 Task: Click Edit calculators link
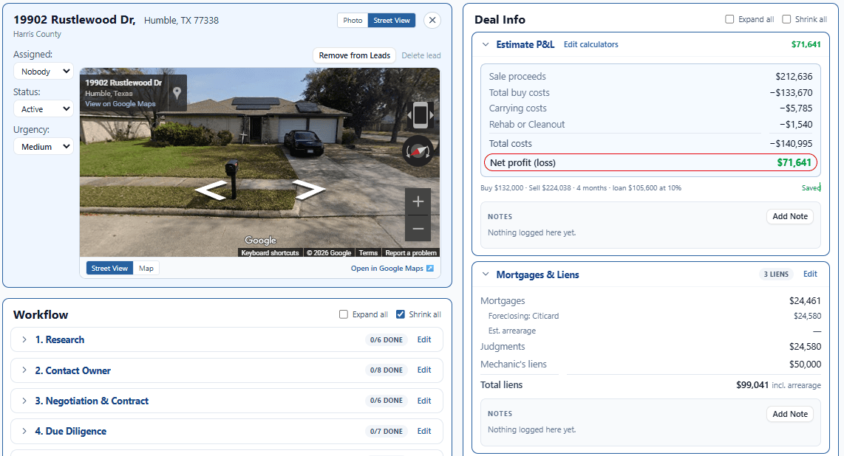pyautogui.click(x=591, y=44)
